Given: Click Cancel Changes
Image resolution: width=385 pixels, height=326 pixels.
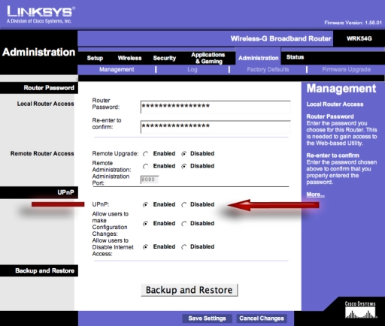Looking at the screenshot, I should [x=262, y=318].
